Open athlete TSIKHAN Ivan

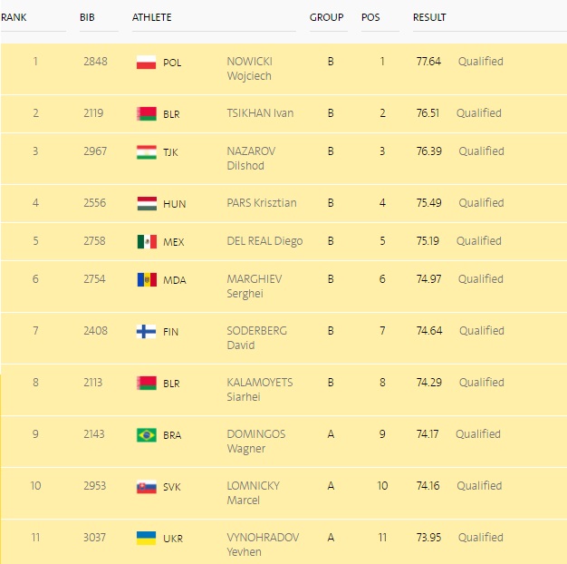click(260, 113)
